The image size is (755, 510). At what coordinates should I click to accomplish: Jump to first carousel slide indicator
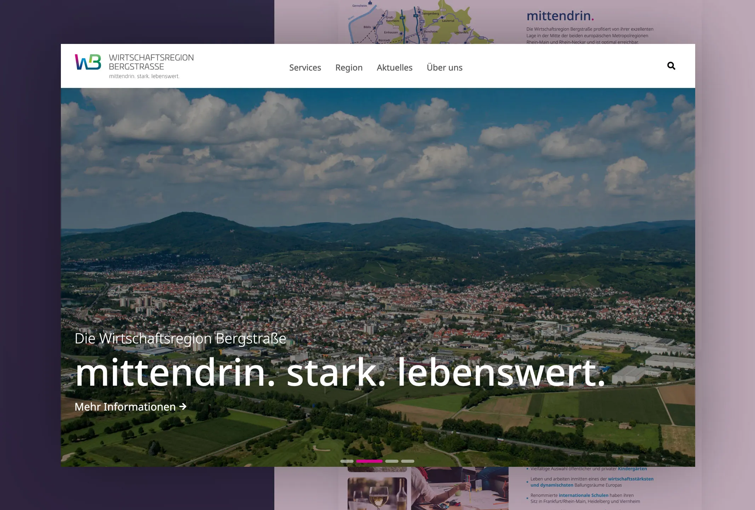(x=347, y=461)
